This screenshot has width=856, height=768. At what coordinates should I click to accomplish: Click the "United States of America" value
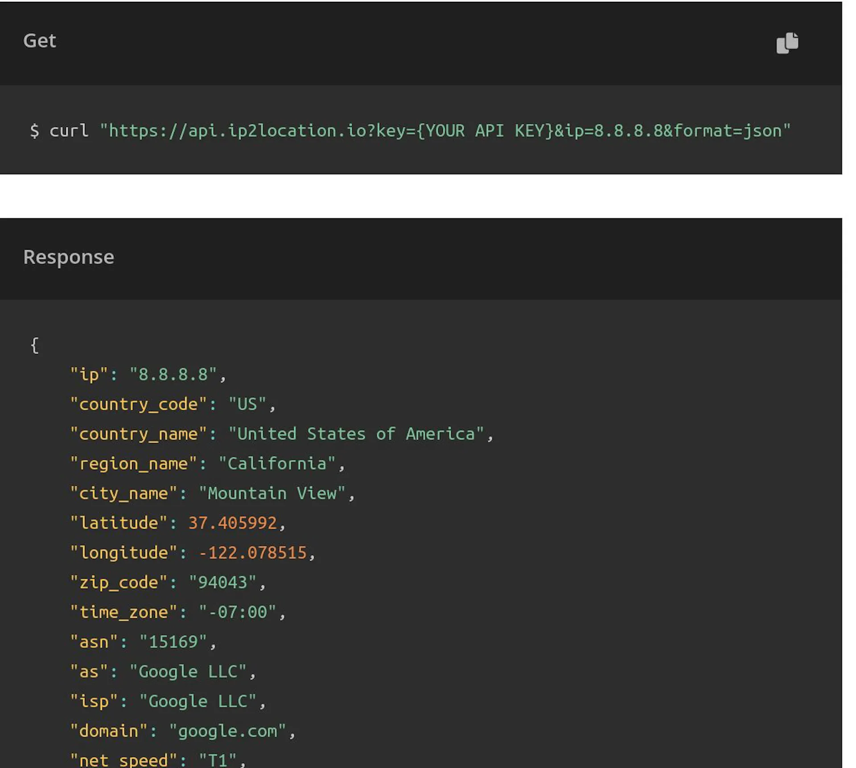(x=356, y=434)
